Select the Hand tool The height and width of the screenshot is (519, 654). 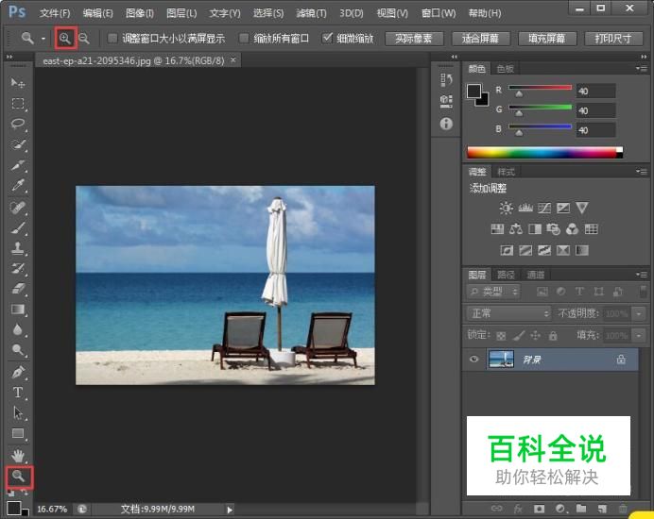(18, 455)
